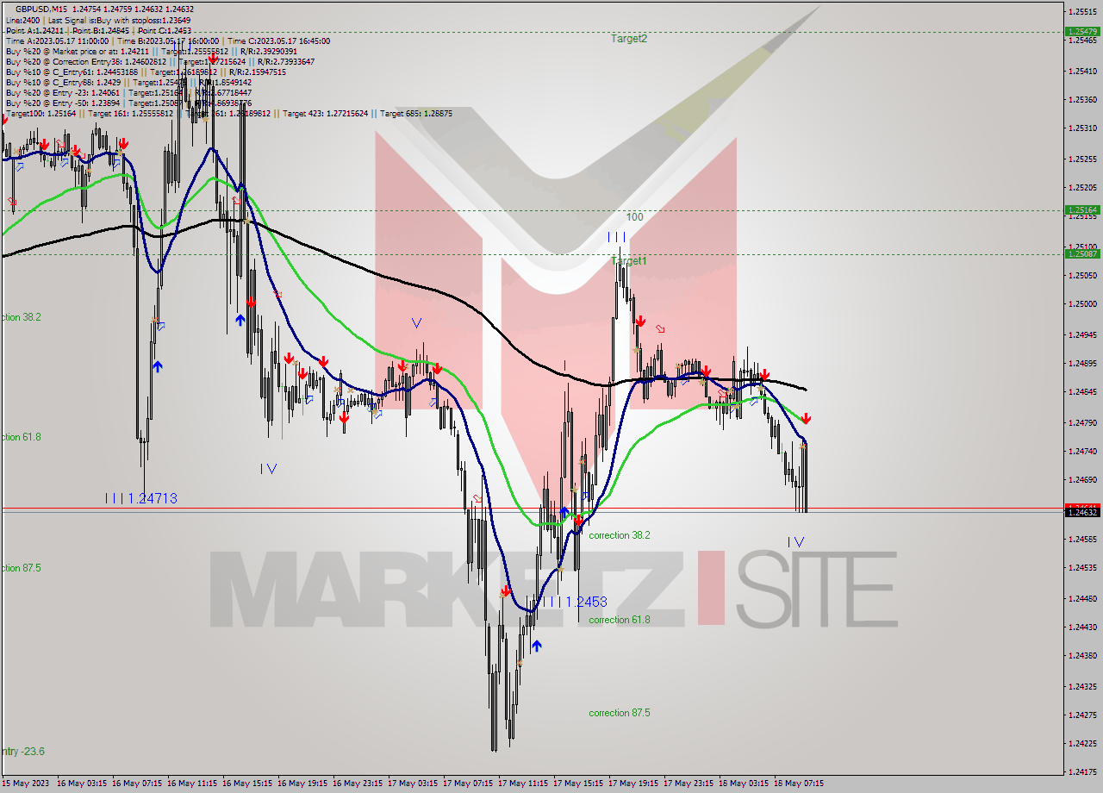Image resolution: width=1103 pixels, height=793 pixels.
Task: Click the 1.24380 price axis label
Action: tap(1082, 656)
